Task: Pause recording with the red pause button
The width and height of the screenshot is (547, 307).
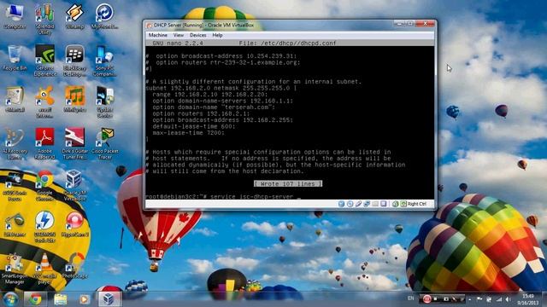Action: [x=426, y=299]
